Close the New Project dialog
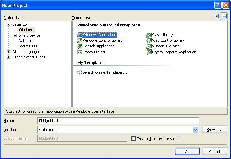The image size is (231, 159). [226, 5]
